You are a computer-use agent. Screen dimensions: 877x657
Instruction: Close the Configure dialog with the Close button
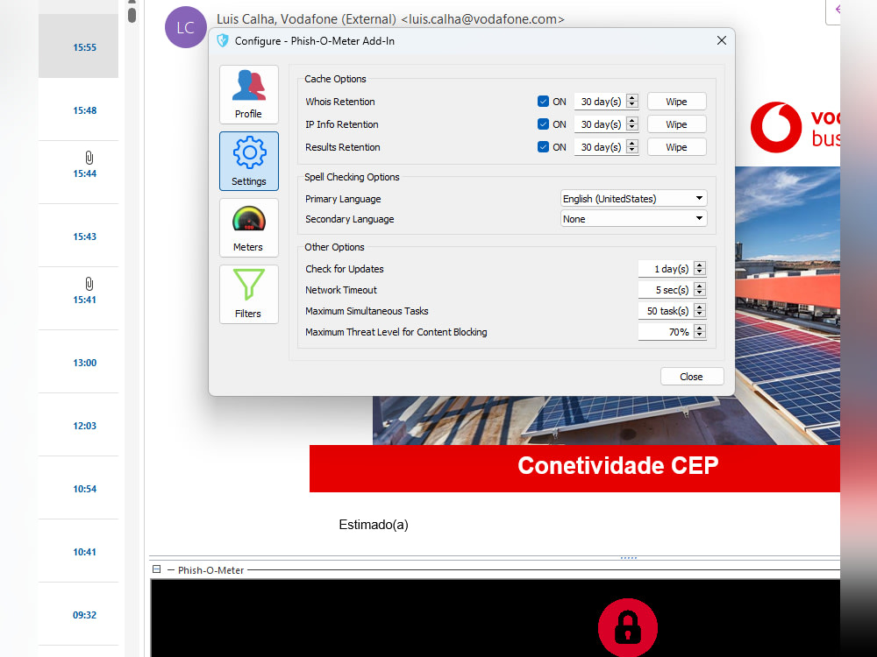coord(692,376)
